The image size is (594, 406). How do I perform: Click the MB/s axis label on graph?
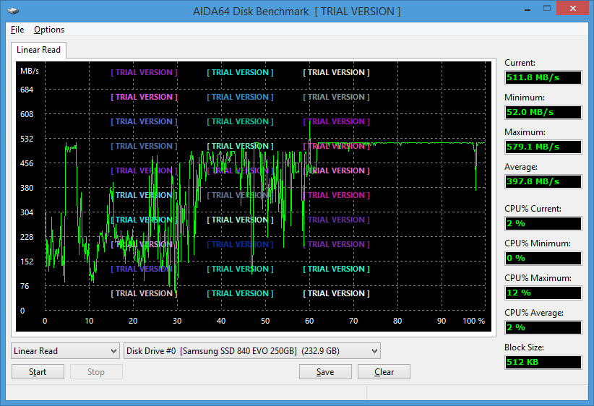pyautogui.click(x=30, y=72)
